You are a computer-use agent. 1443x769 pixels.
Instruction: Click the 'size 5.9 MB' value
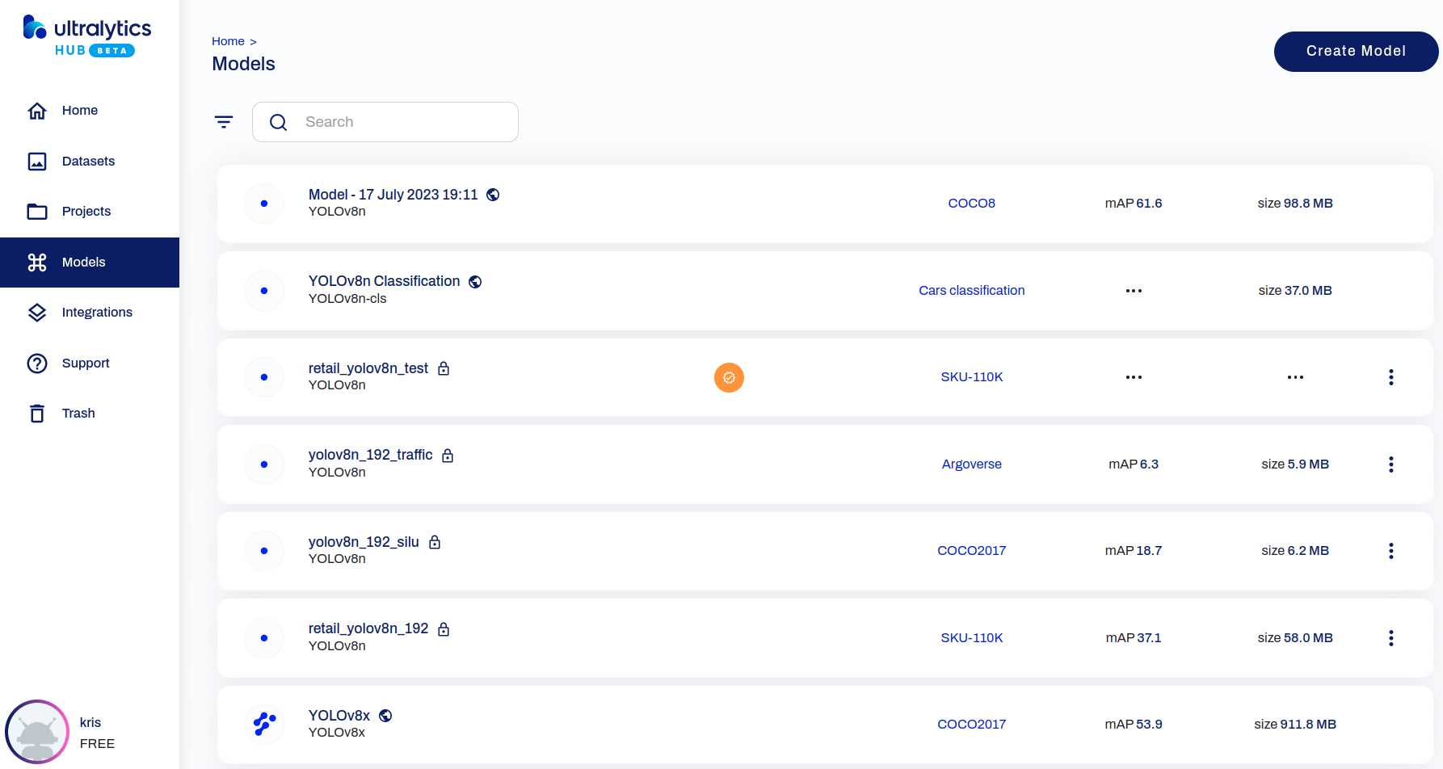click(x=1295, y=464)
